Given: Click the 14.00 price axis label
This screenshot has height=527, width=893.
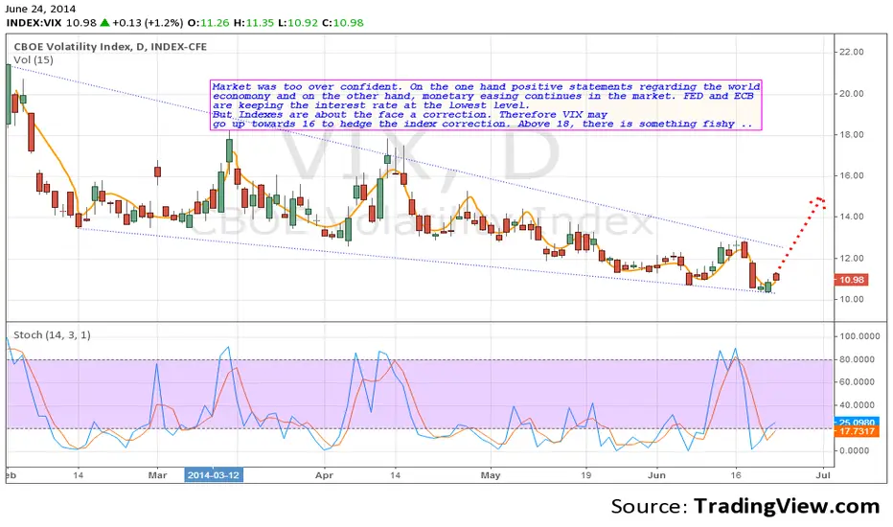Looking at the screenshot, I should pyautogui.click(x=852, y=217).
